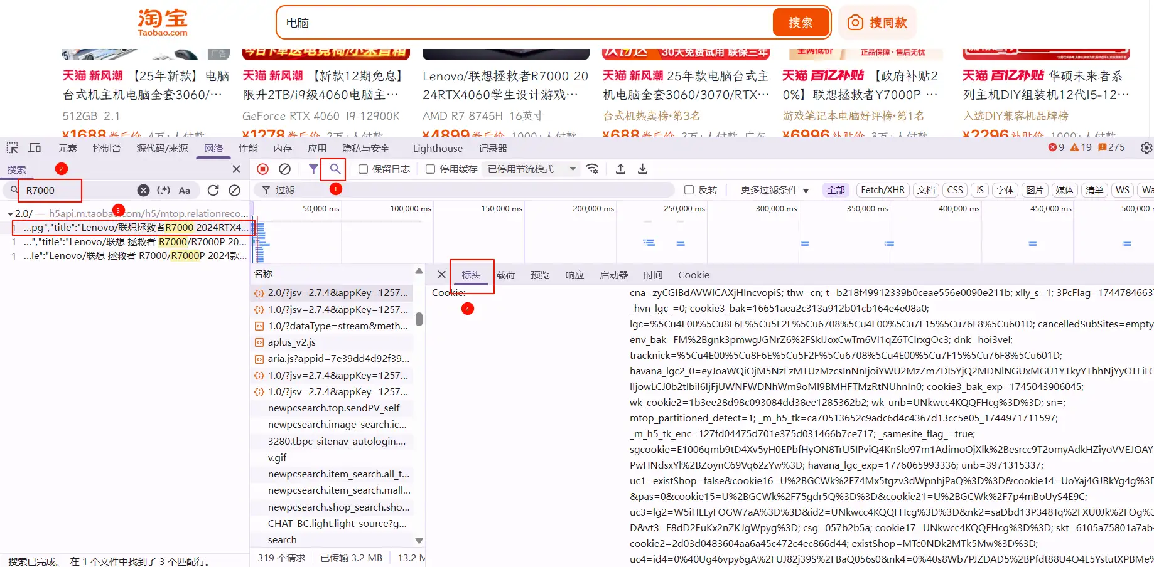
Task: Click the R7000 search input field
Action: pos(78,190)
